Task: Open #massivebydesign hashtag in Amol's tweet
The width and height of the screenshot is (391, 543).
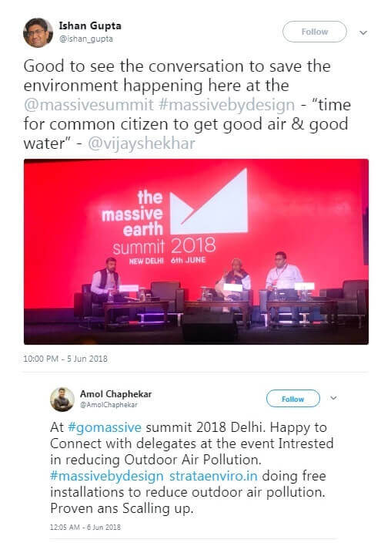Action: click(107, 476)
